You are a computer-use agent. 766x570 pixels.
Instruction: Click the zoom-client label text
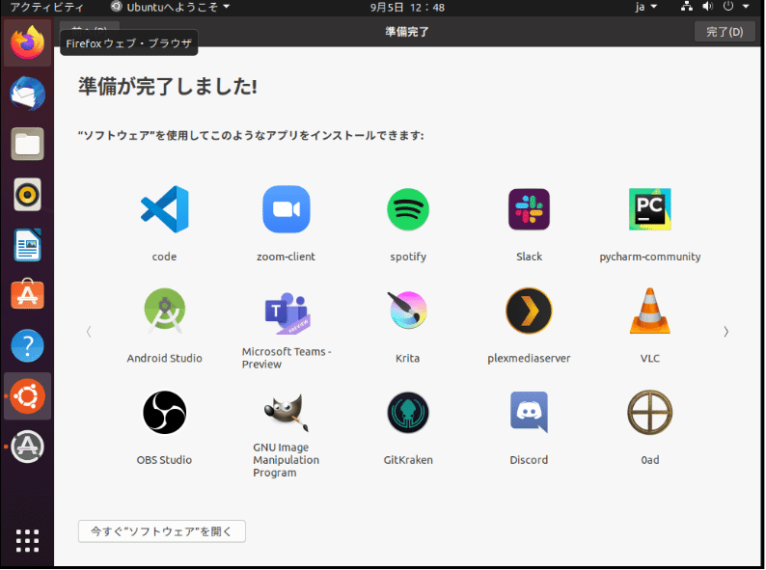click(286, 257)
